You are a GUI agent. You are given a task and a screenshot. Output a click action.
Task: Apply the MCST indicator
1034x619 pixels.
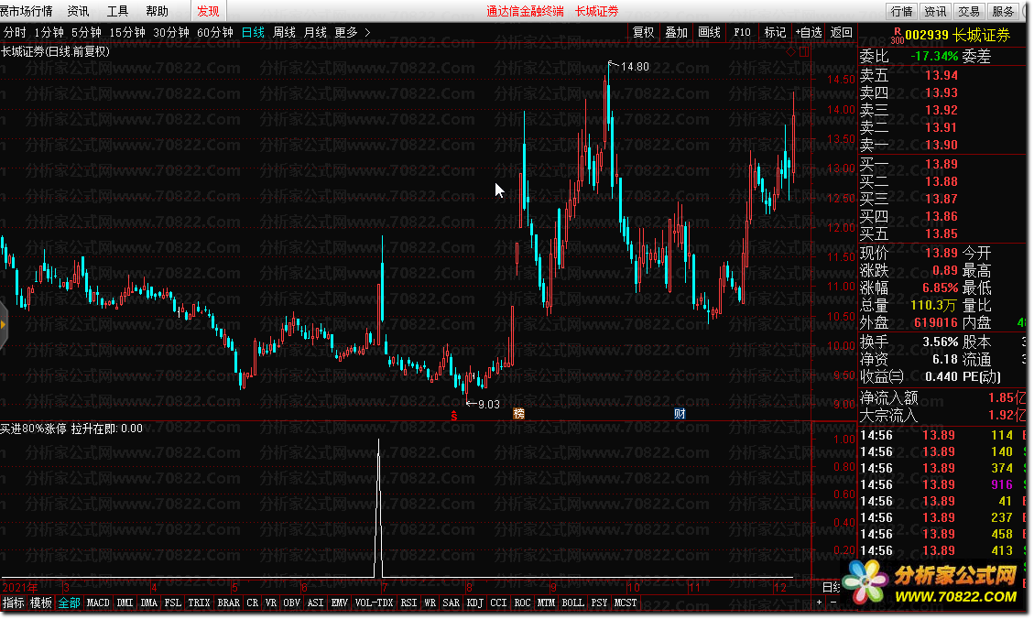click(x=626, y=603)
